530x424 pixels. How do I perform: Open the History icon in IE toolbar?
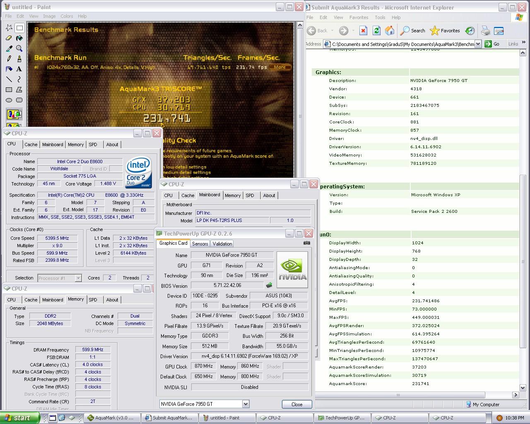(x=470, y=31)
